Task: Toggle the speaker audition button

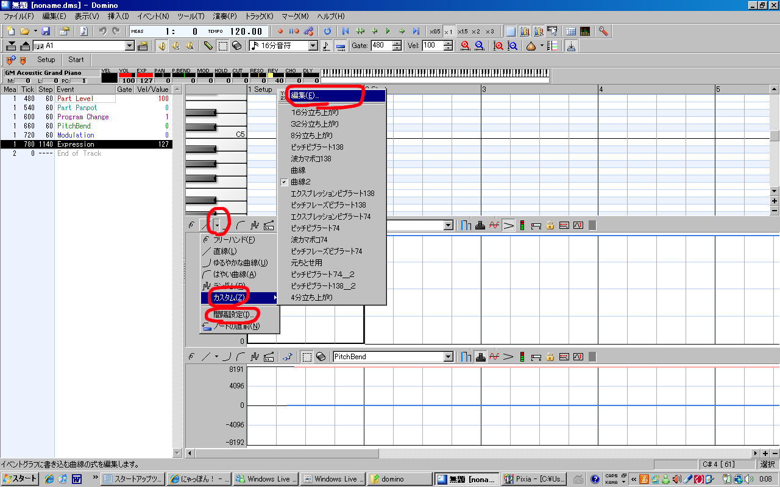Action: tap(161, 46)
